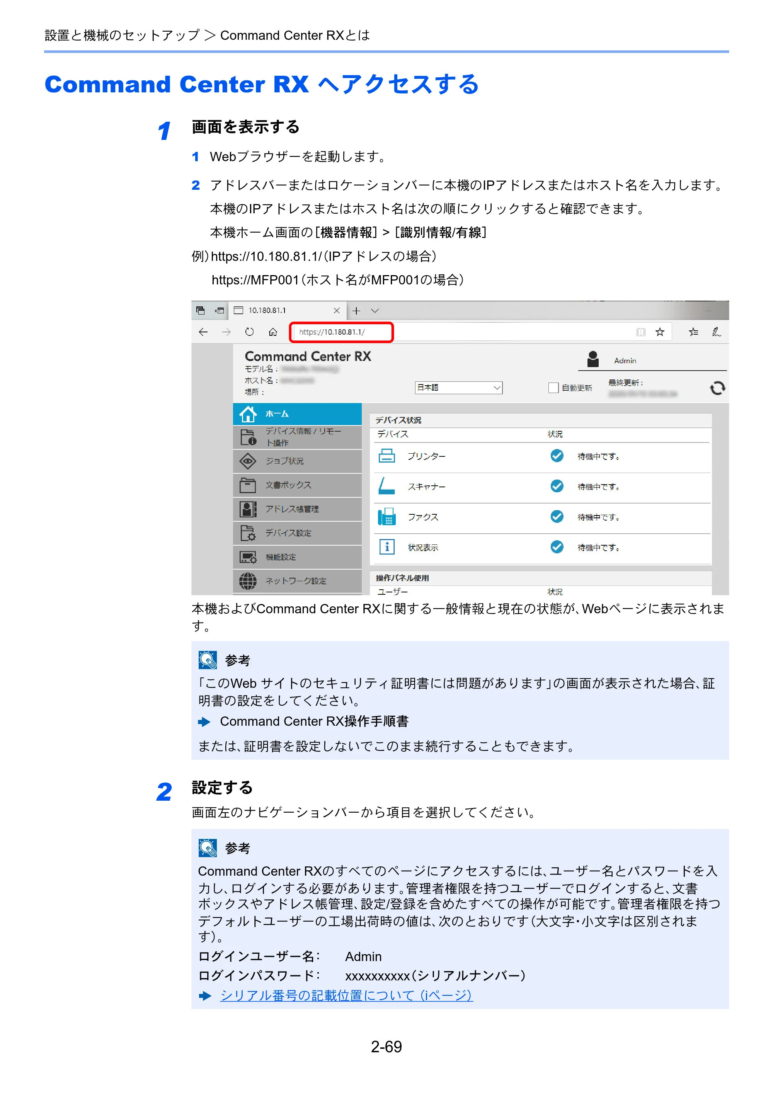Viewport: 773px width, 1094px height.
Task: Enable the 自動更新 checkbox
Action: (x=553, y=388)
